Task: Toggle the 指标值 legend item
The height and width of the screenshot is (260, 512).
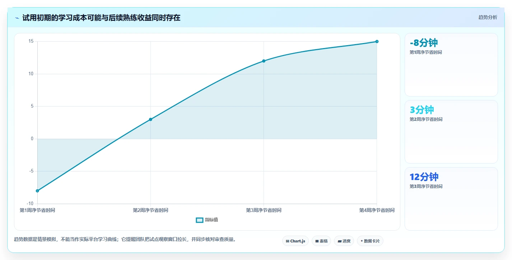Action: (x=207, y=220)
